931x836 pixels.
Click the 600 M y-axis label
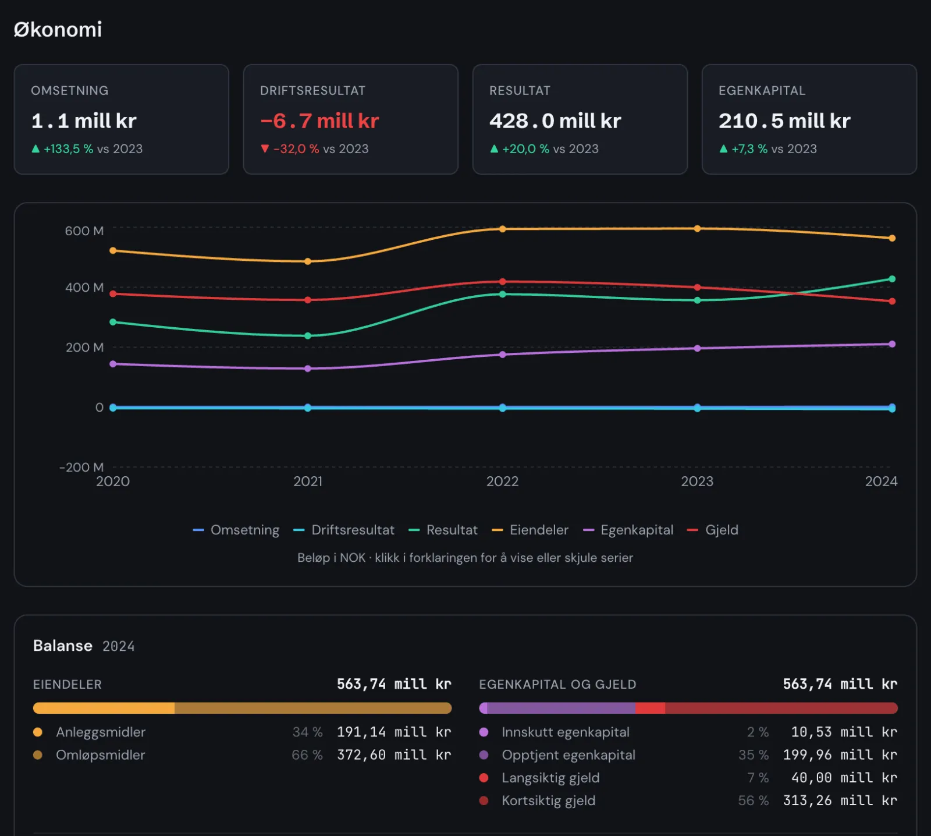coord(84,231)
